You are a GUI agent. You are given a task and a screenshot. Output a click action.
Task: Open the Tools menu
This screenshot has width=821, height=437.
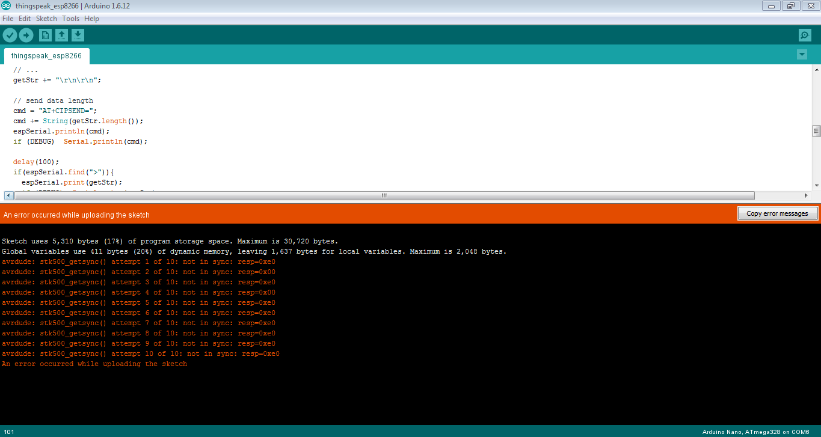tap(70, 19)
